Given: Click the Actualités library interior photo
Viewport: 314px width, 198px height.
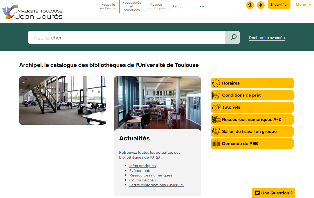Looking at the screenshot, I should (x=157, y=103).
